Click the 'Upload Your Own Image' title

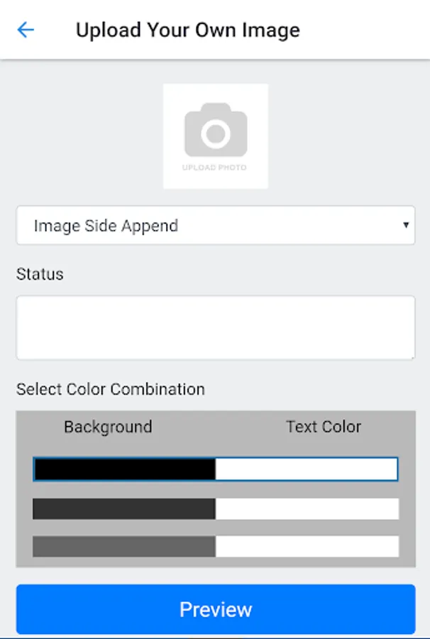pos(188,30)
